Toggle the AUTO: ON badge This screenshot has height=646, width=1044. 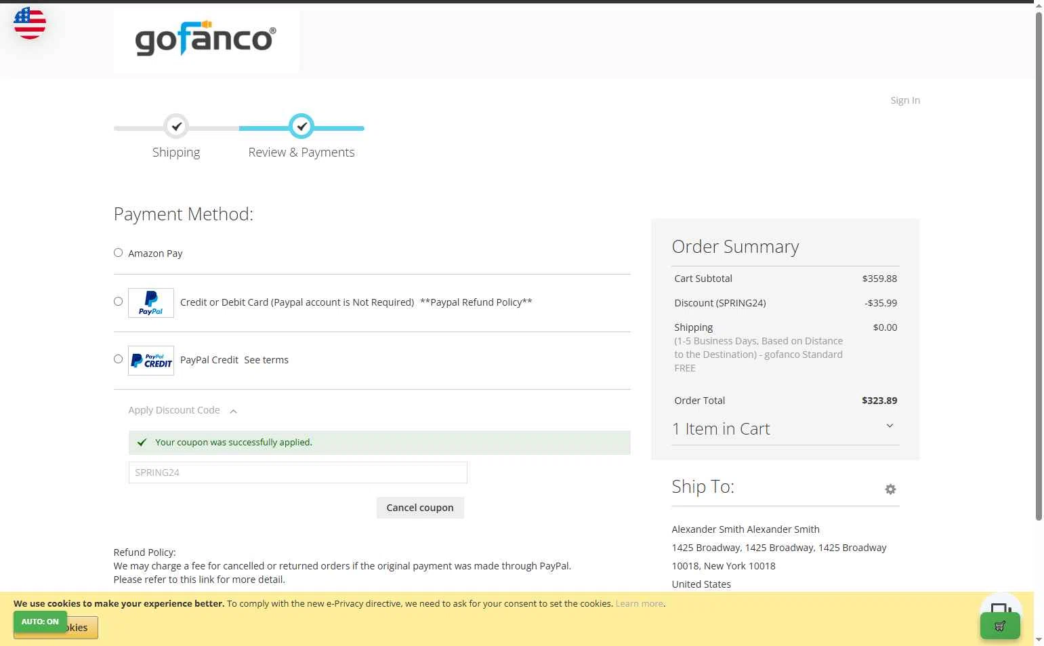[40, 622]
